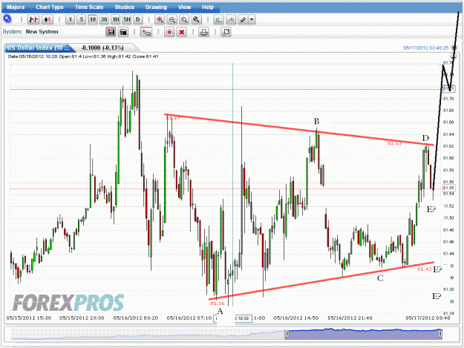Switch to OHLC bar chart type
The width and height of the screenshot is (464, 348).
pyautogui.click(x=33, y=19)
